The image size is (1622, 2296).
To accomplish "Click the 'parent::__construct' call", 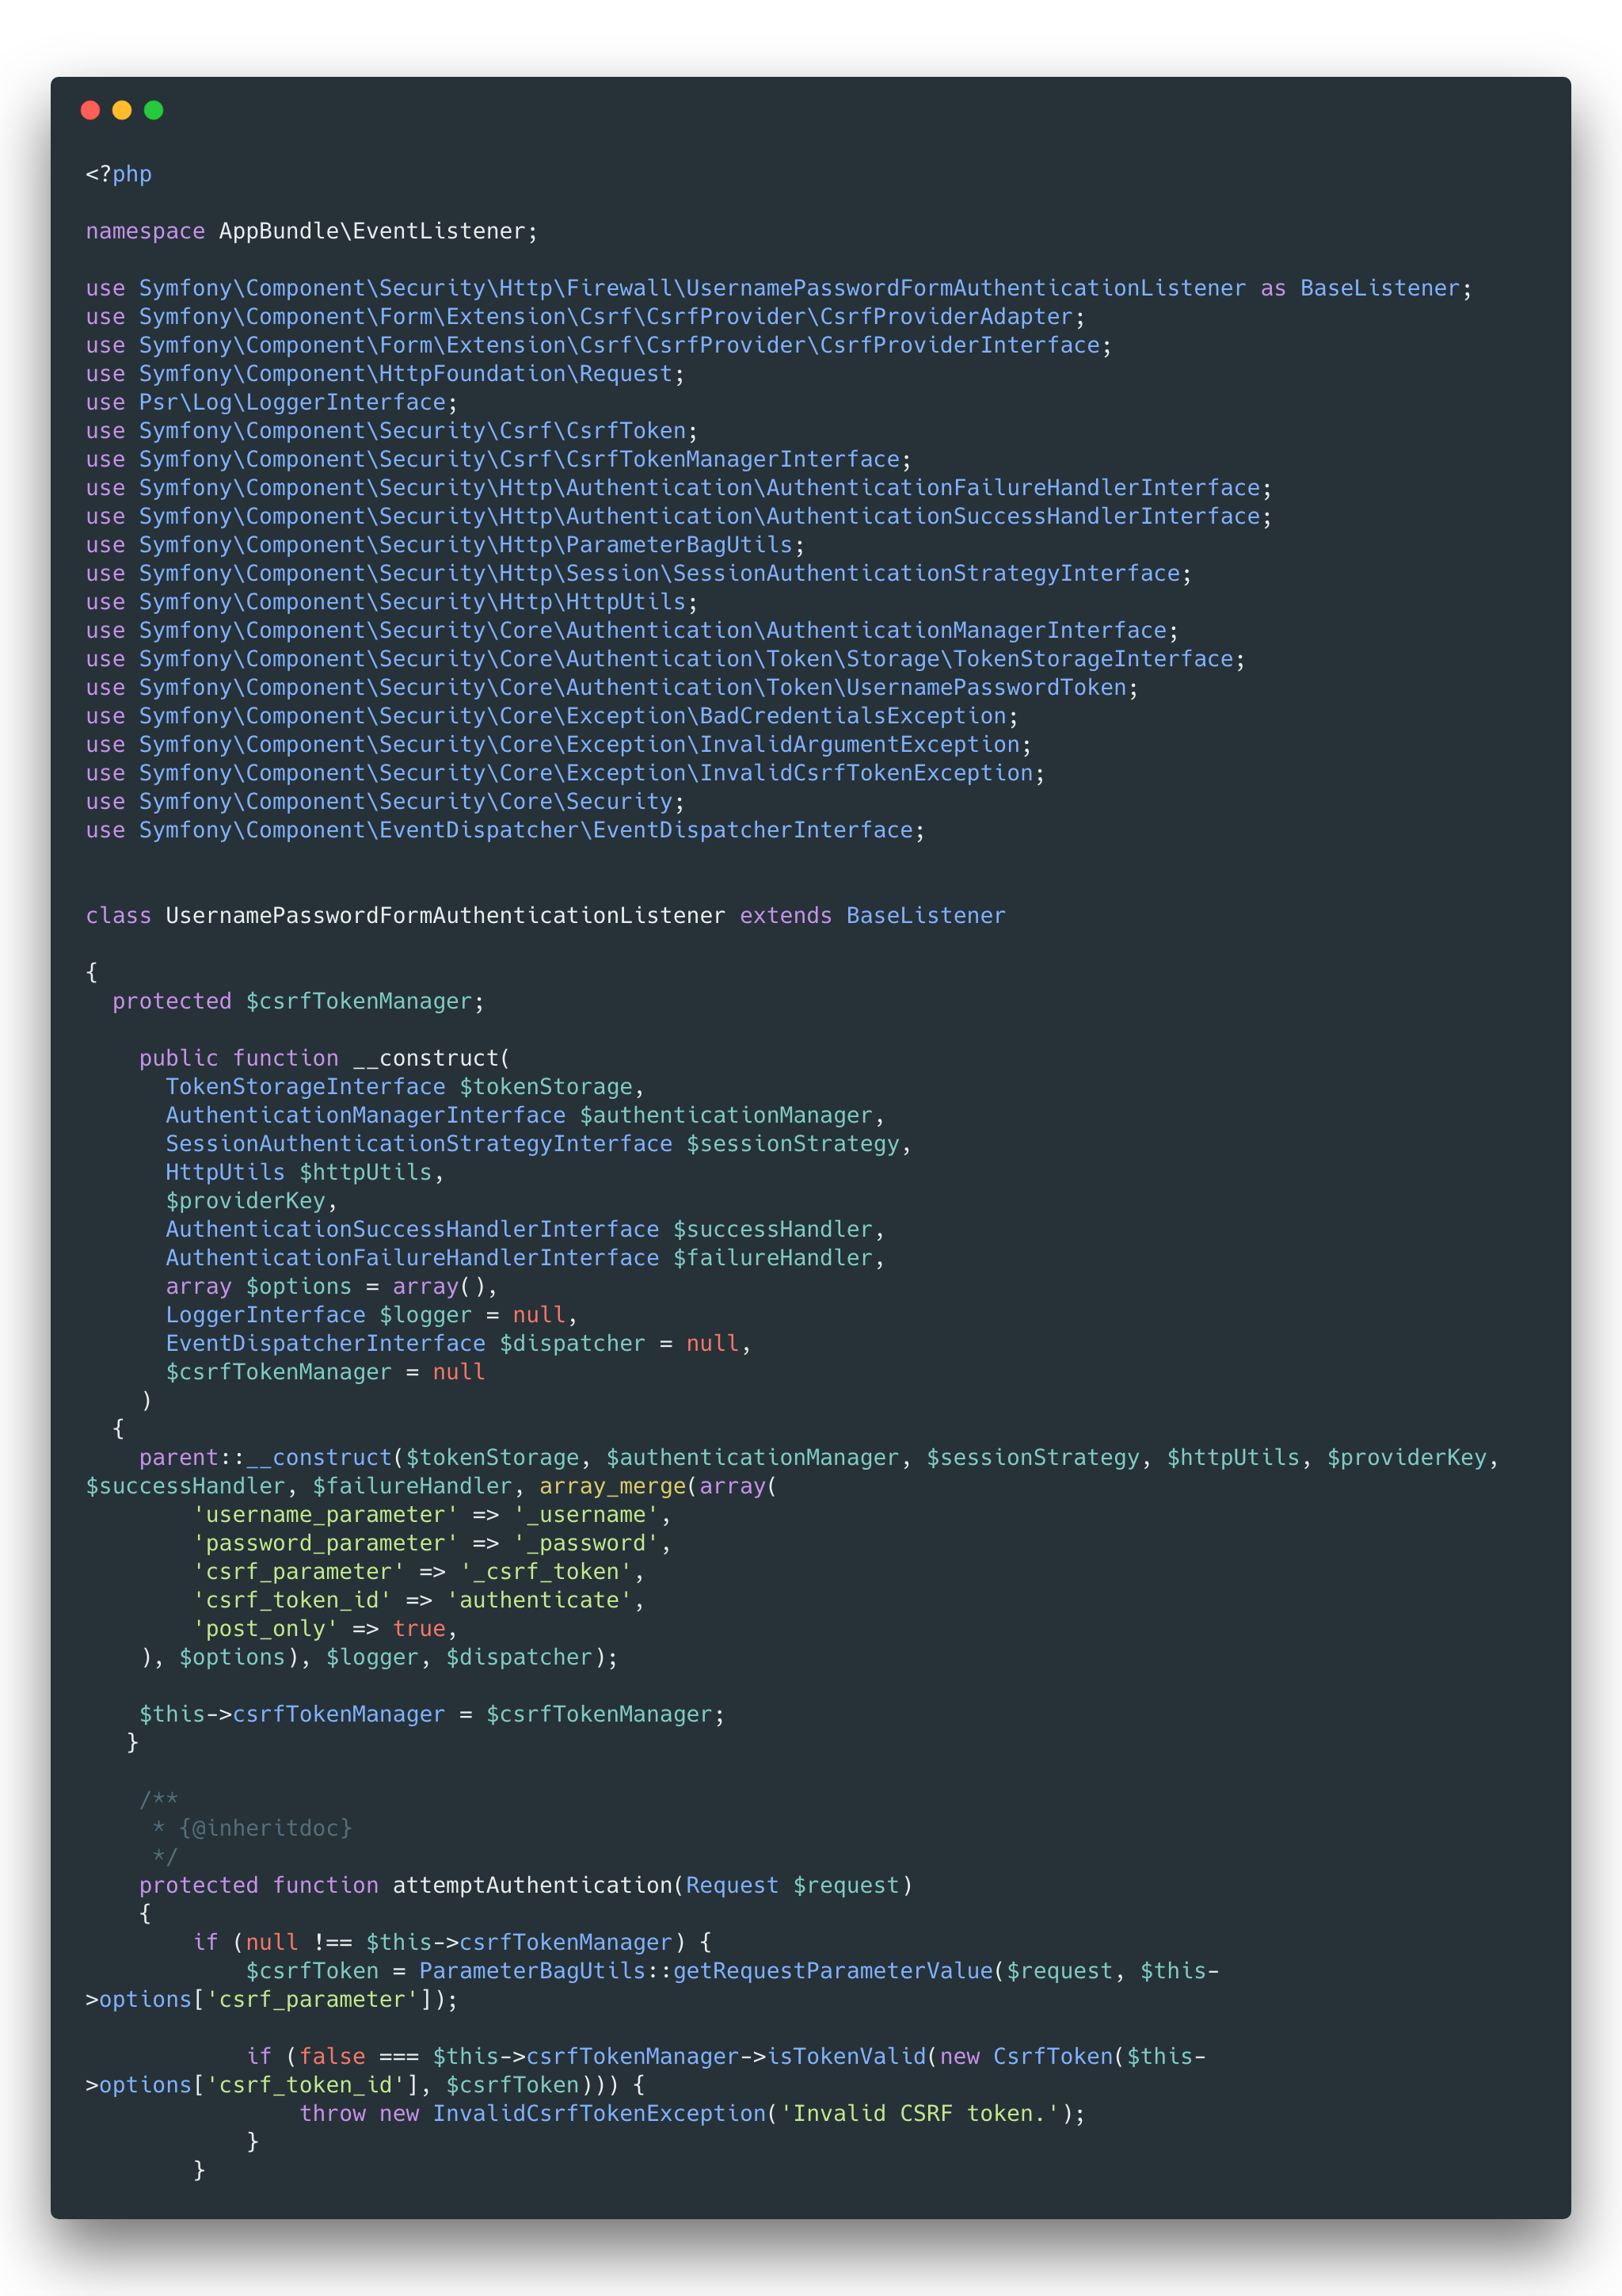I will tap(266, 1458).
